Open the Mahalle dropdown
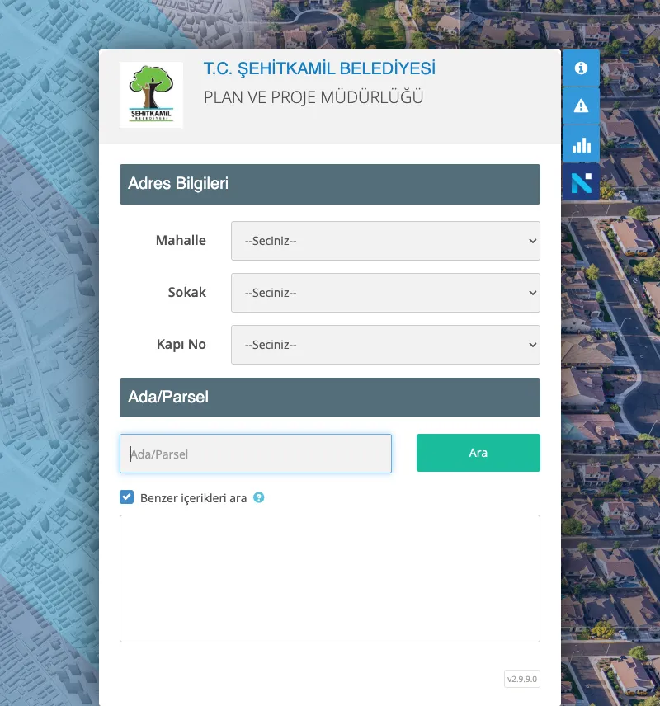Image resolution: width=660 pixels, height=706 pixels. click(x=385, y=241)
